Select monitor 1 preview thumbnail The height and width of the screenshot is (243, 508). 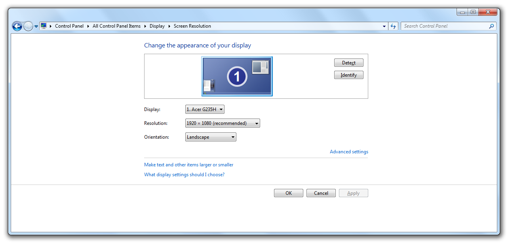tap(237, 76)
